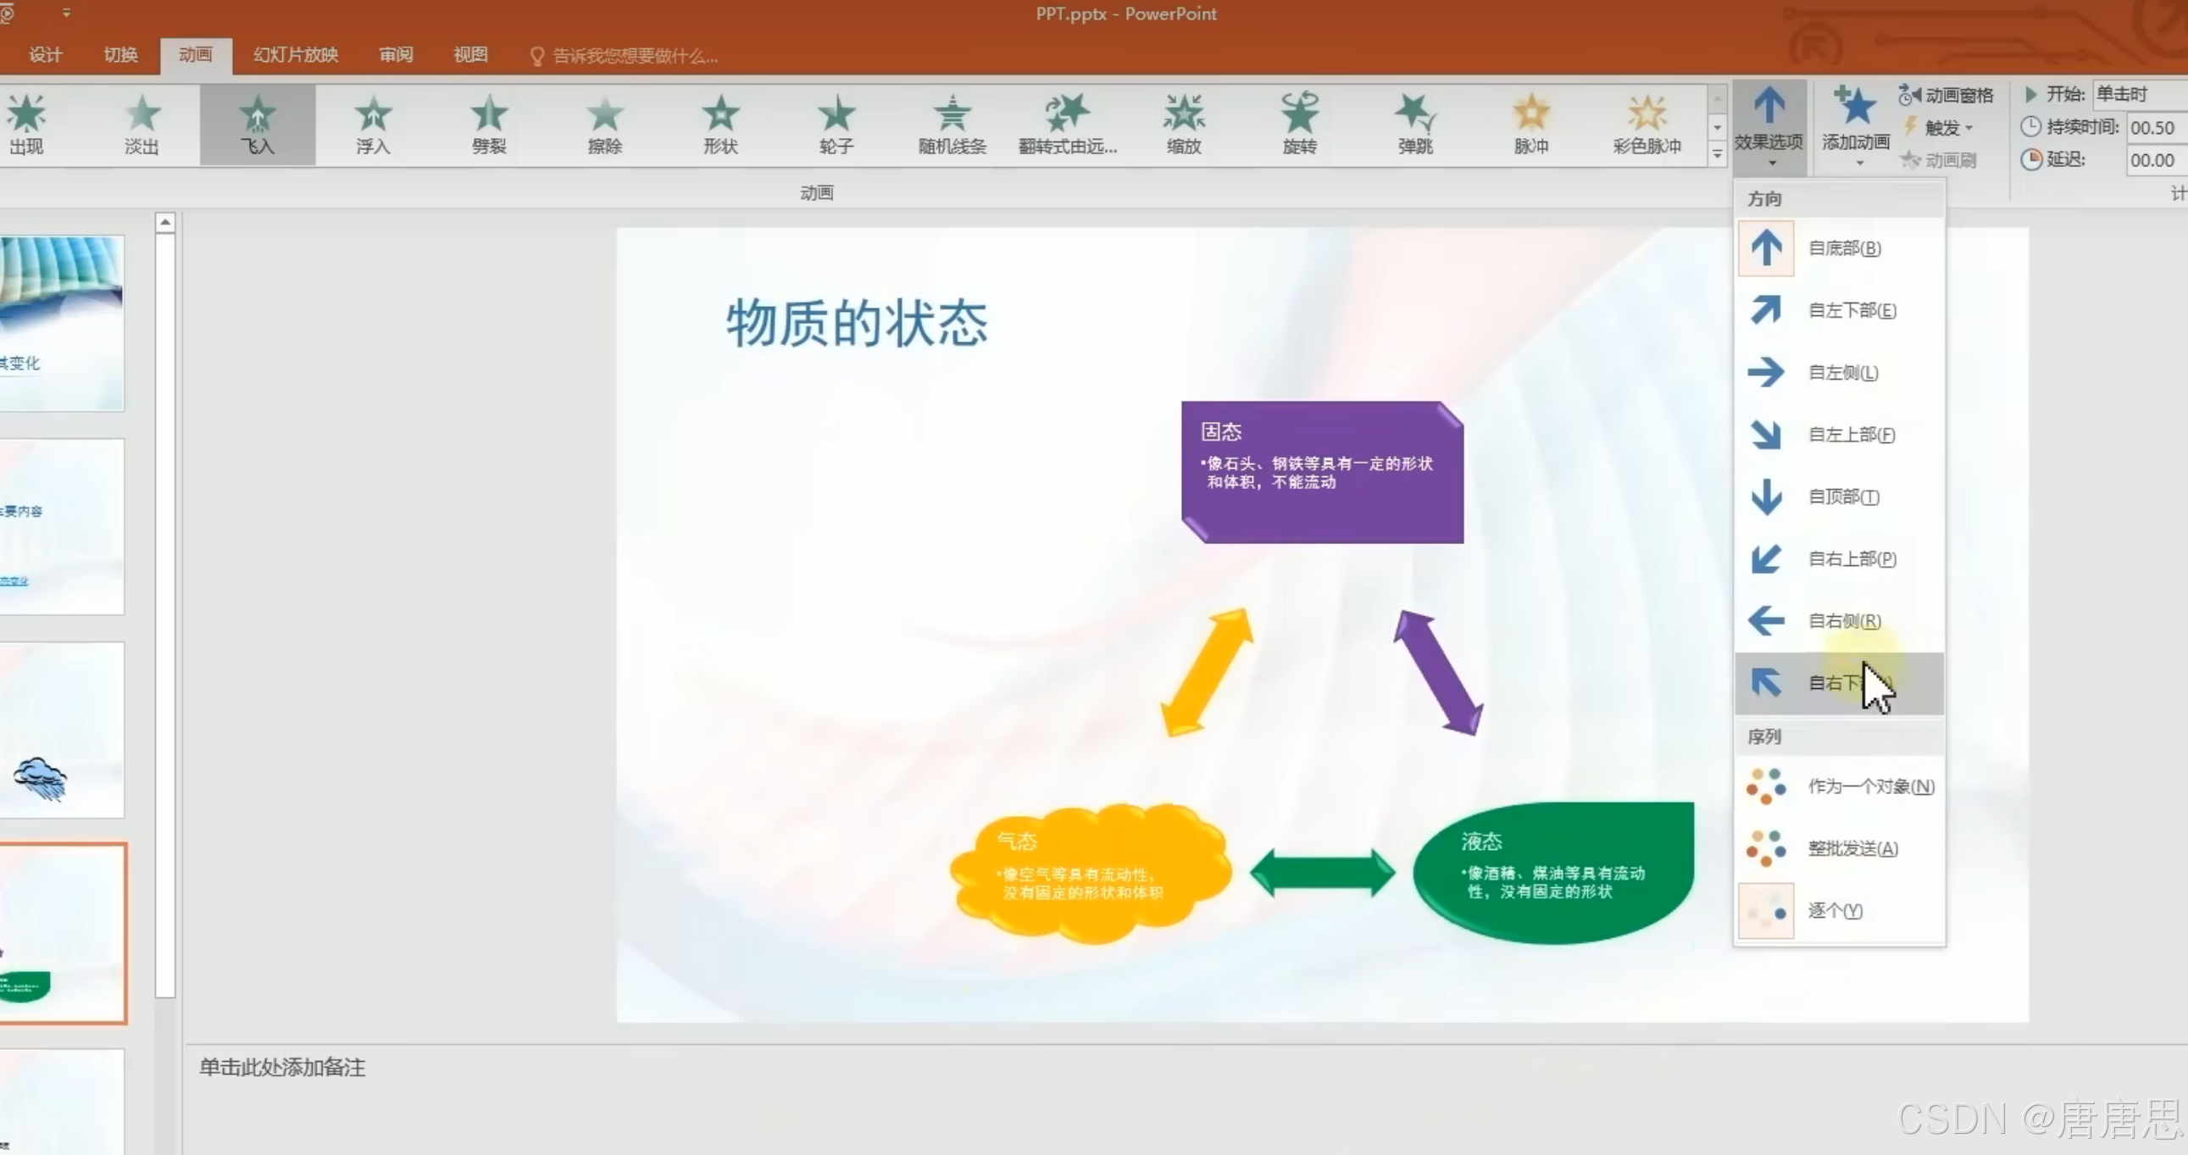
Task: Open the 动画窗格 (Animation Pane)
Action: 1946,95
